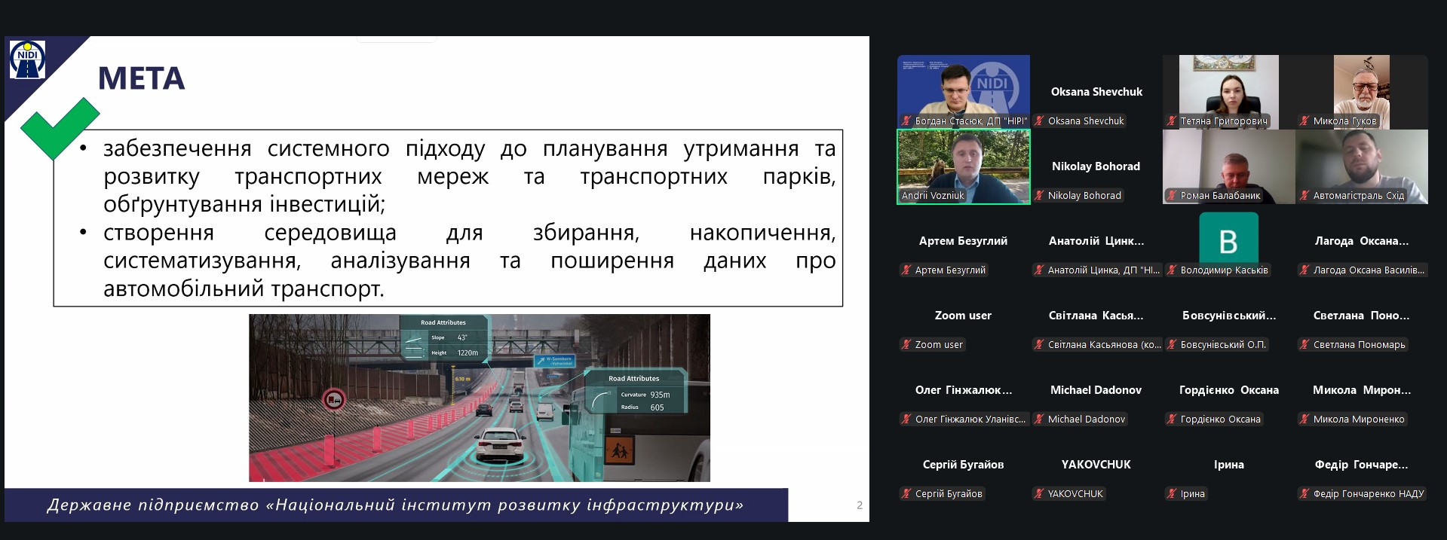This screenshot has height=540, width=1447.
Task: Click the slide number 2 in footer
Action: (x=859, y=505)
